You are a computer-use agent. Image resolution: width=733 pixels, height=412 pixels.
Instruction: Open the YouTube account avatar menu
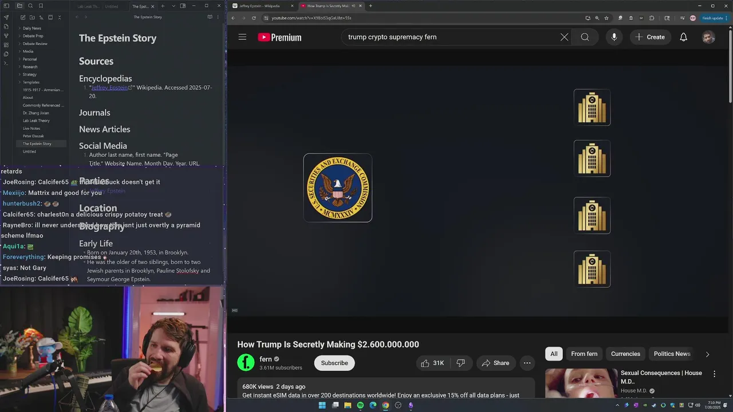coord(708,37)
